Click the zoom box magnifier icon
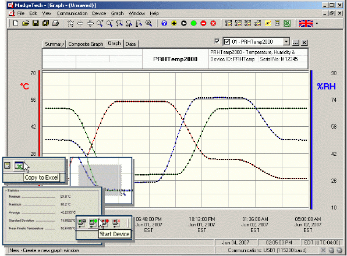Screen dimensions: 347x256 point(119,23)
